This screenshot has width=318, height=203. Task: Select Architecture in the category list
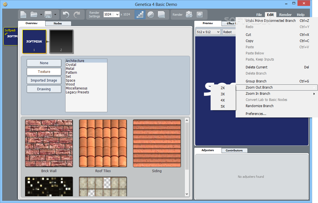pos(86,61)
